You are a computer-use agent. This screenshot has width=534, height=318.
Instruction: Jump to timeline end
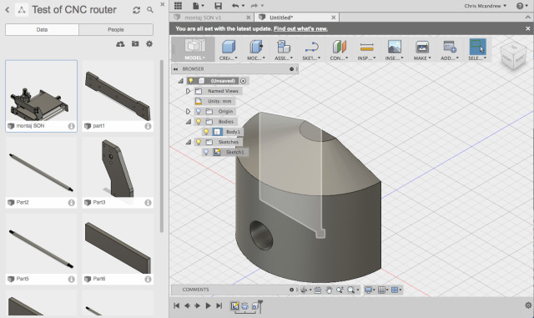point(219,305)
